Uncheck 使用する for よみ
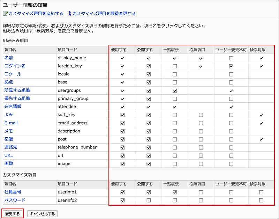279x219 pixels. coord(122,115)
